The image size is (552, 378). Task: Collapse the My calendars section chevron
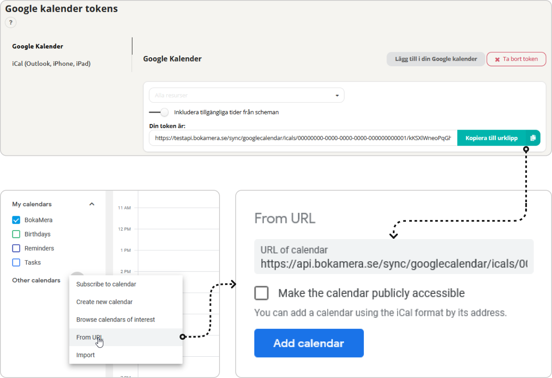pyautogui.click(x=92, y=204)
